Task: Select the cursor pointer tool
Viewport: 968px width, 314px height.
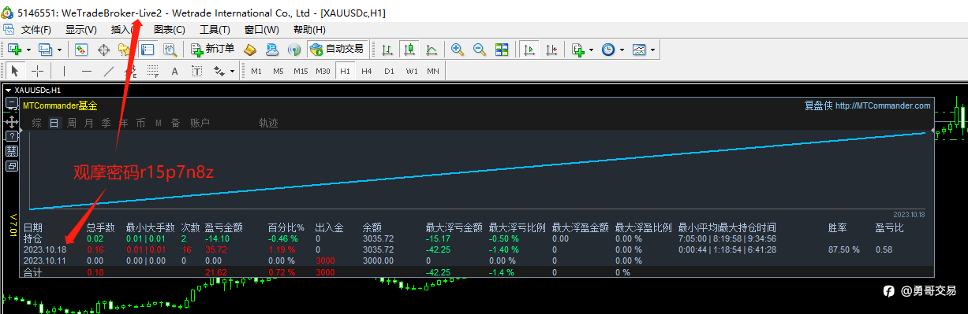Action: tap(14, 71)
